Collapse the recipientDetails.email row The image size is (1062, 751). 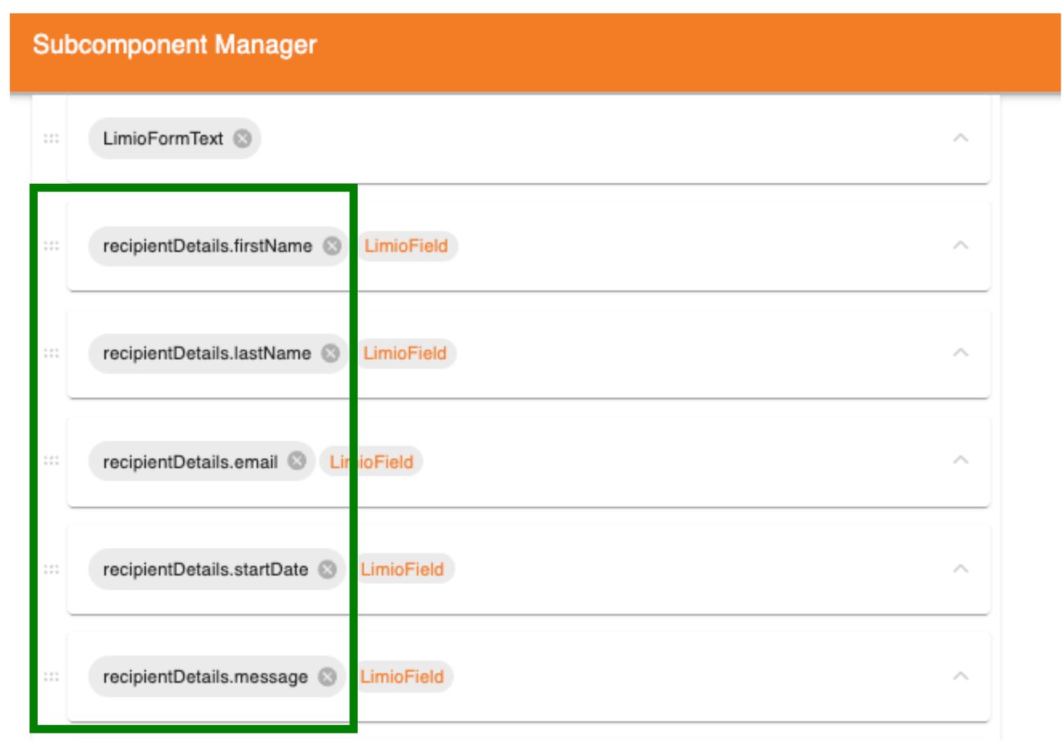pyautogui.click(x=960, y=460)
